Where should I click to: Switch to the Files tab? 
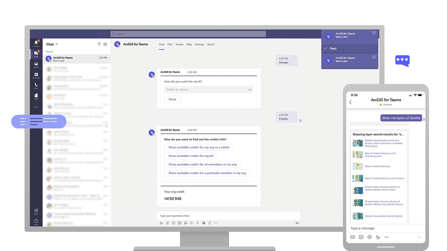(170, 44)
